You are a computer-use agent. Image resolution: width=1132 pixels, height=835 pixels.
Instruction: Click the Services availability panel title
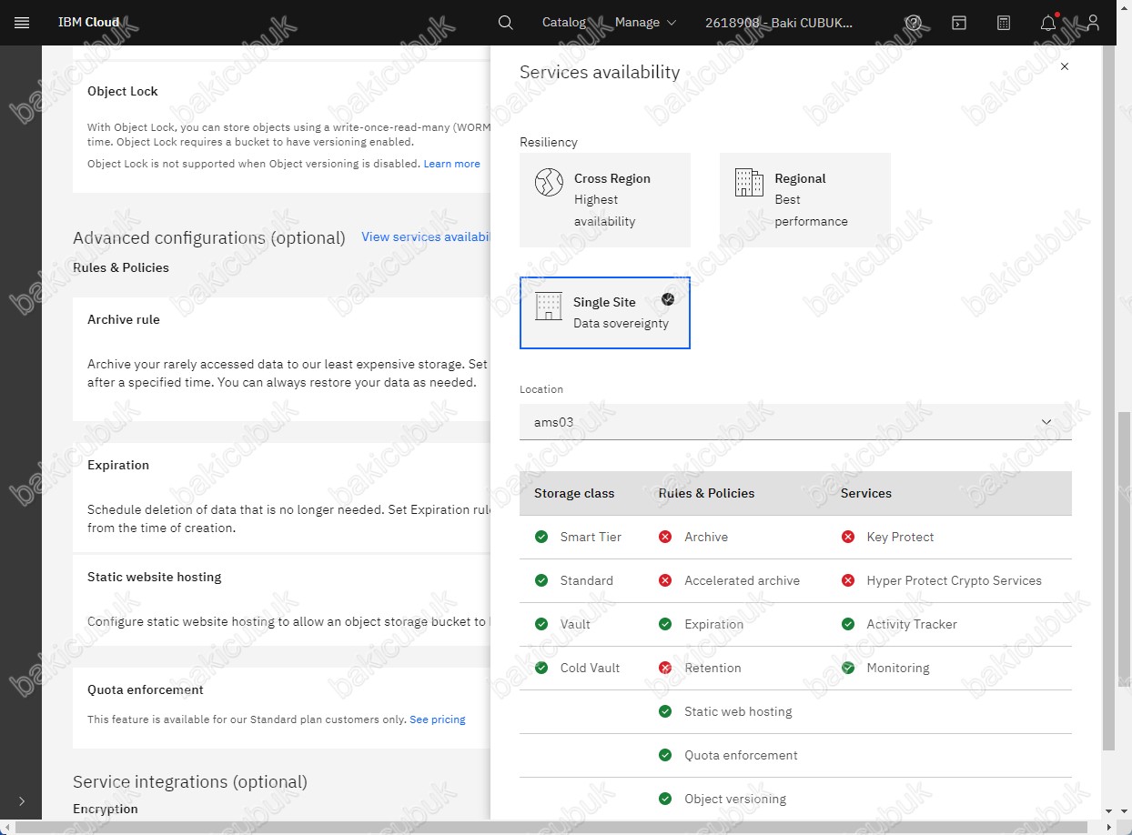(600, 72)
